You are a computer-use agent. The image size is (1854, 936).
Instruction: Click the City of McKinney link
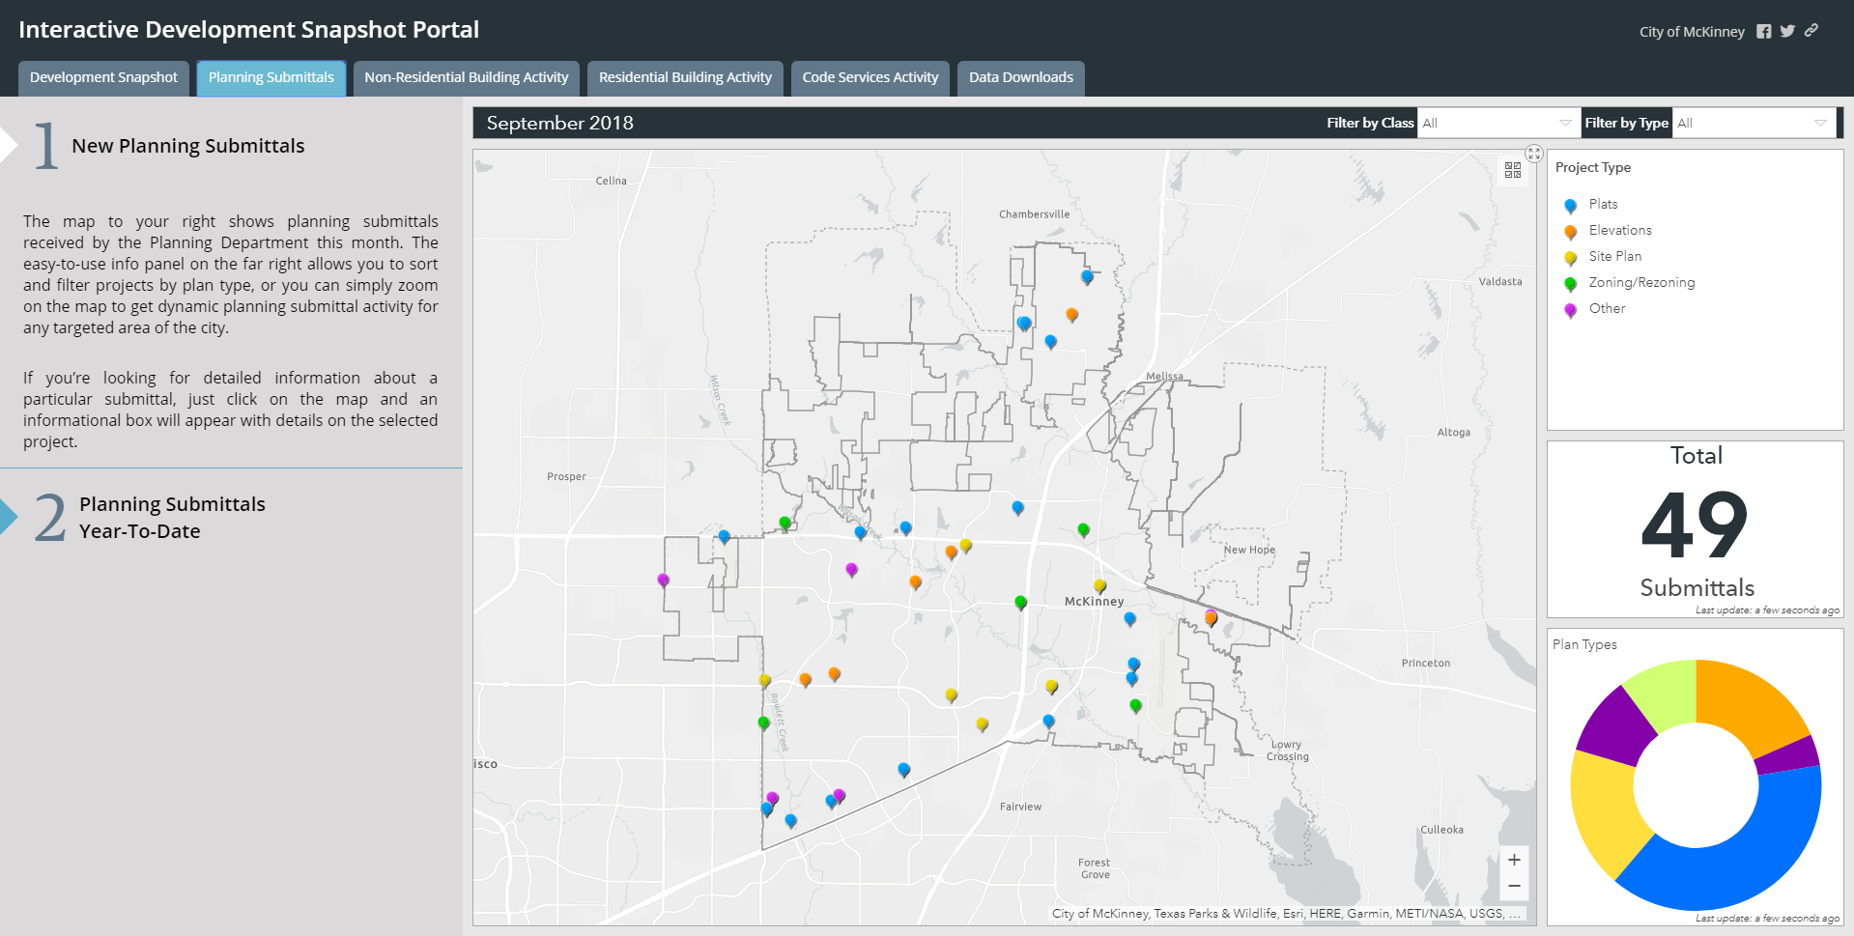coord(1691,32)
